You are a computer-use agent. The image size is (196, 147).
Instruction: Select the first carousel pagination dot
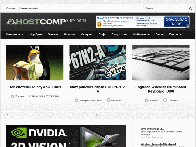pos(96,115)
